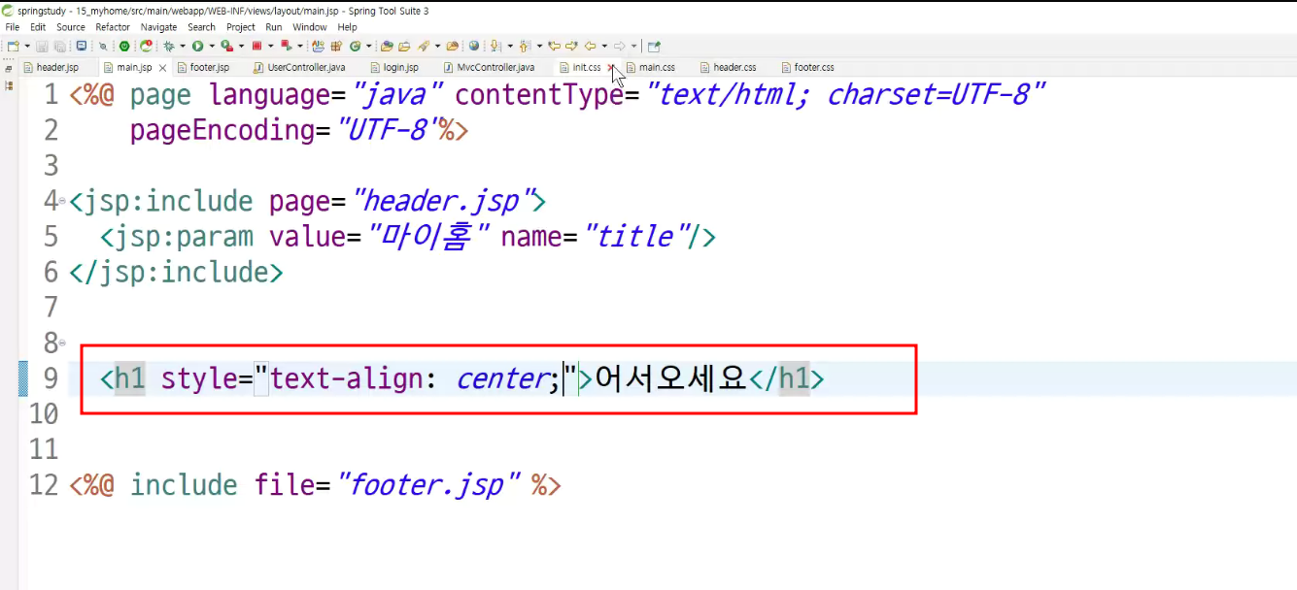Screen dimensions: 1297x590
Task: Click the red Stop square icon
Action: coord(256,46)
